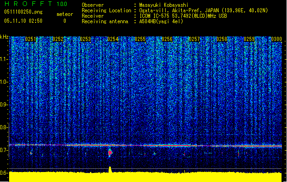The width and height of the screenshot is (287, 182).
Task: Click the 0.6 kHz axis label
Action: 4,173
